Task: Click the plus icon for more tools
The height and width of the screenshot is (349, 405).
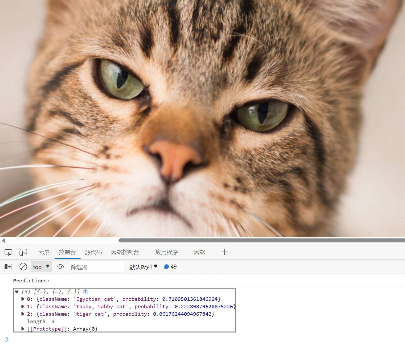Action: [224, 252]
